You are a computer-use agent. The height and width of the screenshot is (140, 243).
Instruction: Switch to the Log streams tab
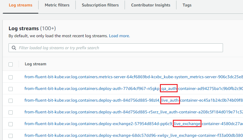(x=20, y=5)
